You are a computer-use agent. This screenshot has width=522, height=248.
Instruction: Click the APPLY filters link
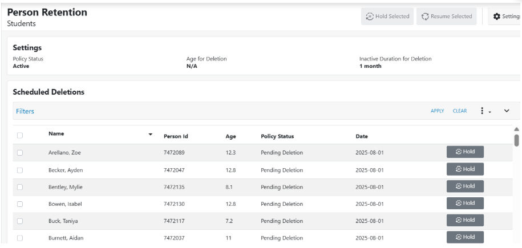pyautogui.click(x=437, y=111)
